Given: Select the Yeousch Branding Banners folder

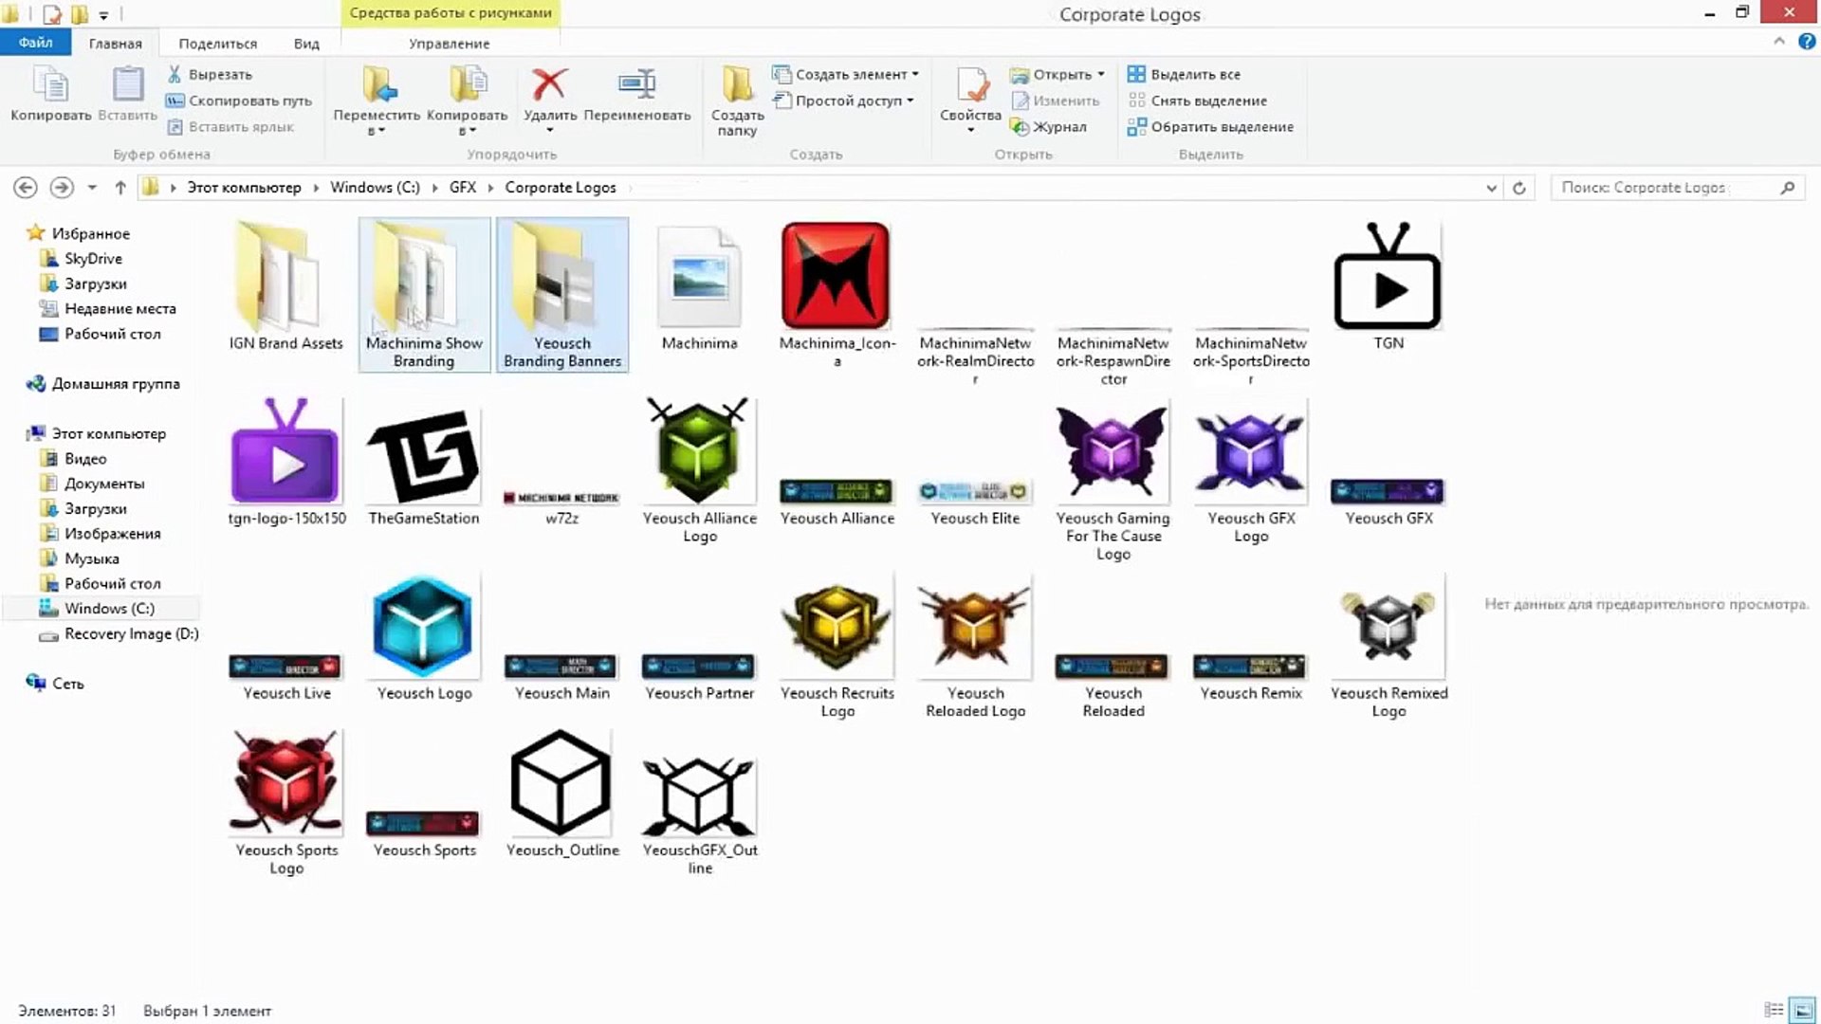Looking at the screenshot, I should pos(562,294).
